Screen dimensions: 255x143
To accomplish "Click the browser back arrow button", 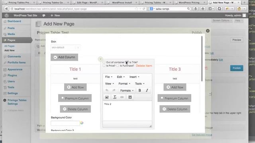I will coord(6,9).
